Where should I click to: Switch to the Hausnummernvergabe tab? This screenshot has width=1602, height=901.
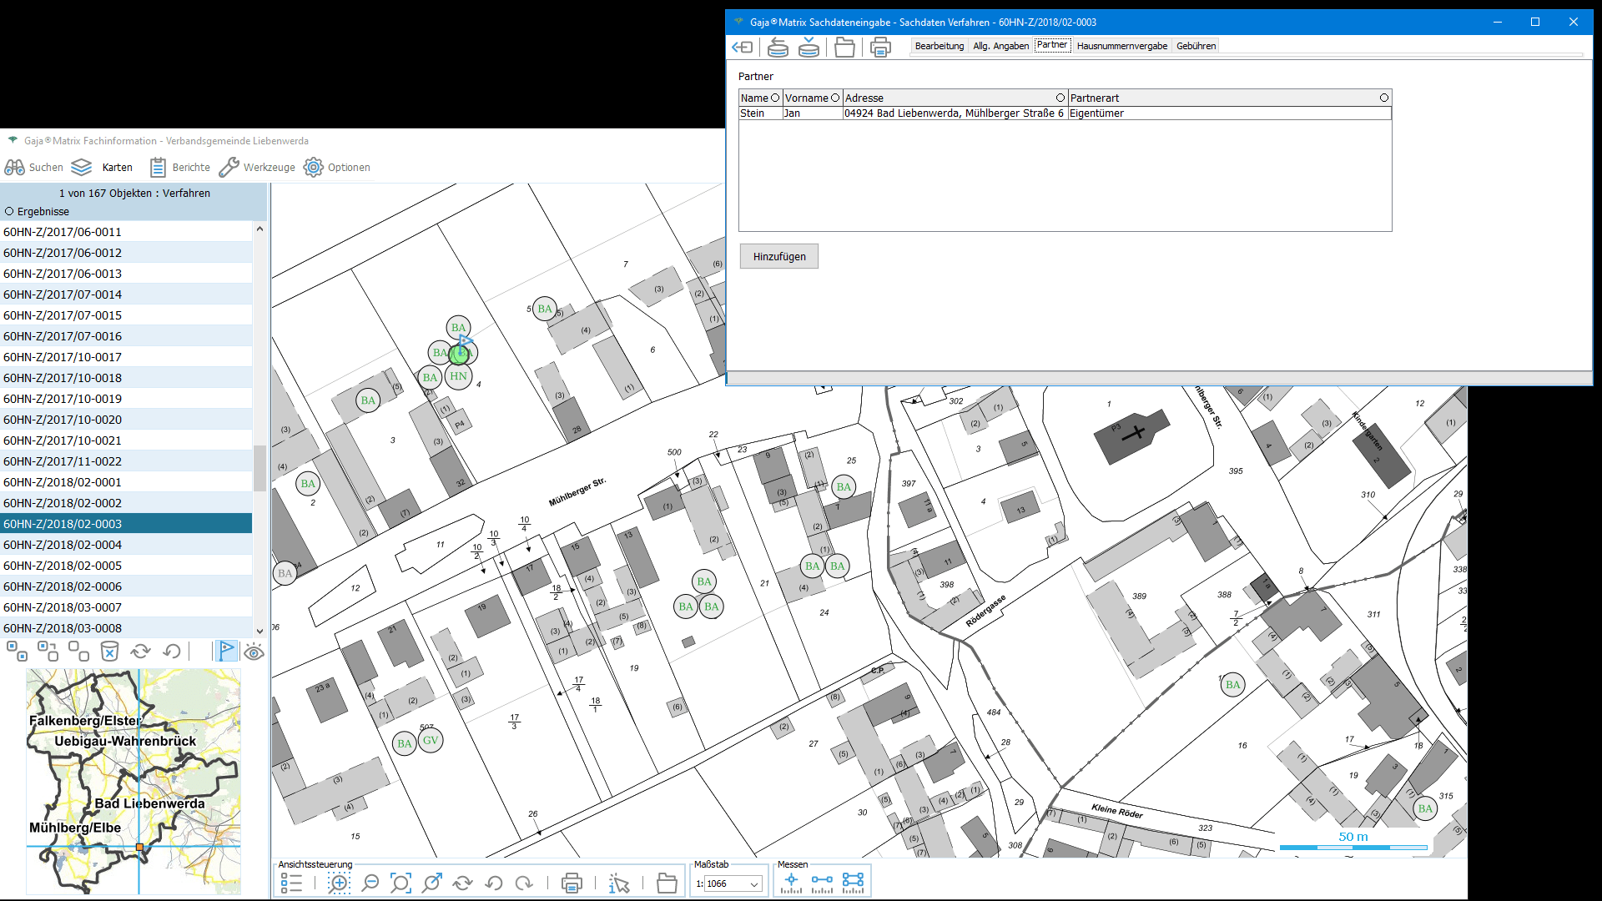click(x=1121, y=46)
